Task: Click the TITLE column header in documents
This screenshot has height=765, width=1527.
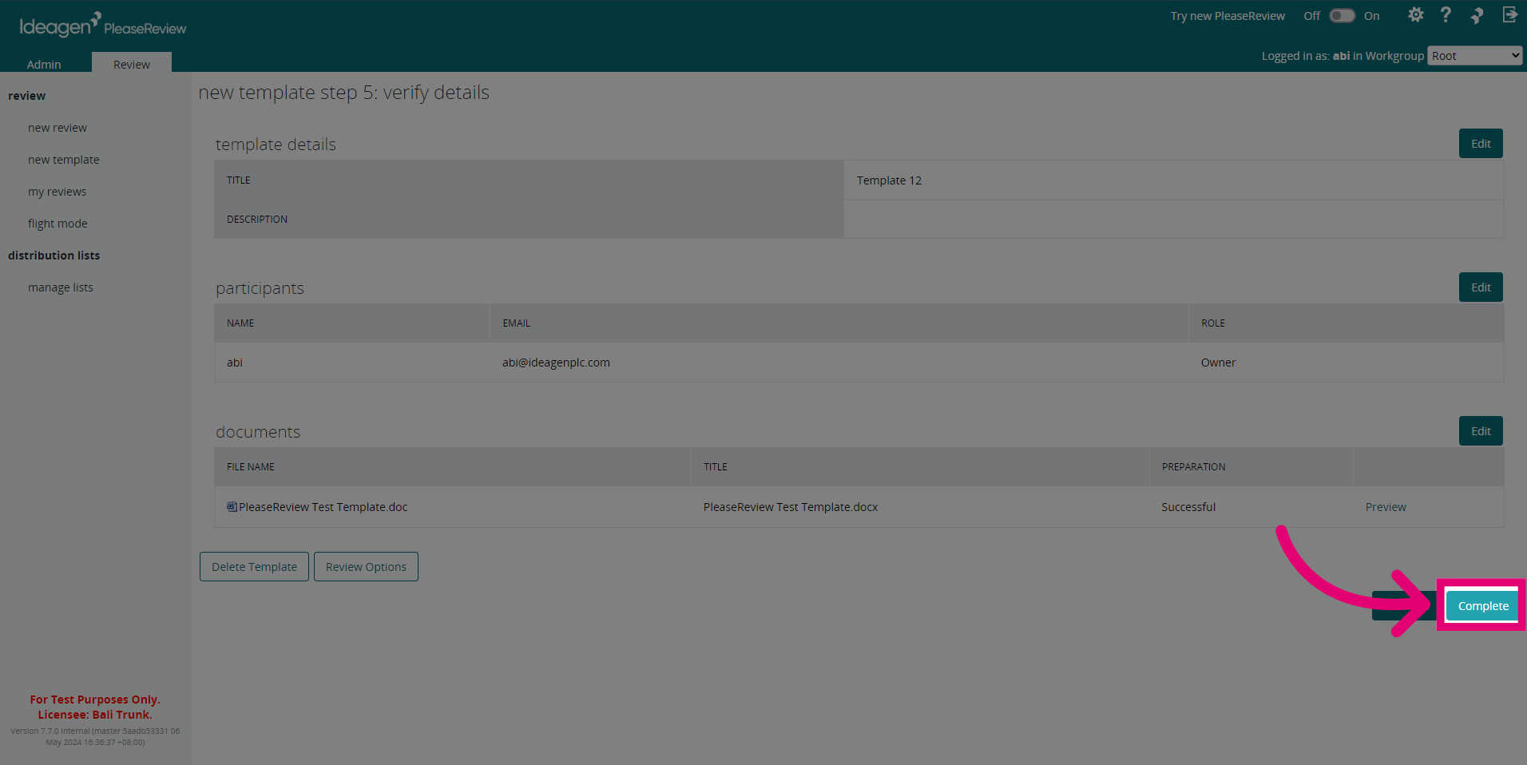Action: (715, 467)
